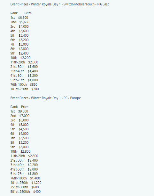This screenshot has width=154, height=196.
Task: Click the 501st-2500th $400 row
Action: 26,192
